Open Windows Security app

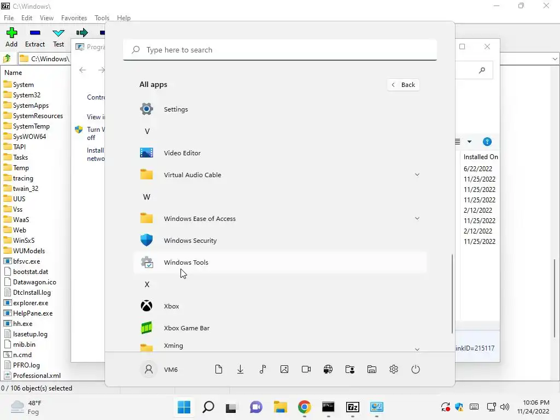pos(279,241)
